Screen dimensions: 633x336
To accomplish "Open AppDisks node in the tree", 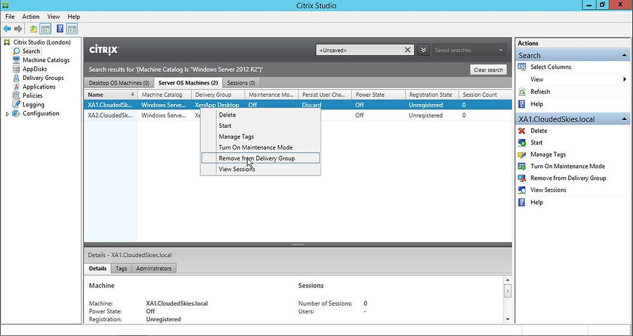I will click(35, 69).
